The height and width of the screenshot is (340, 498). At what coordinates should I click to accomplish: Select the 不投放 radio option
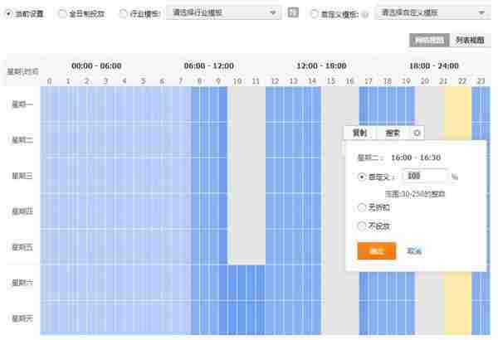pos(361,226)
